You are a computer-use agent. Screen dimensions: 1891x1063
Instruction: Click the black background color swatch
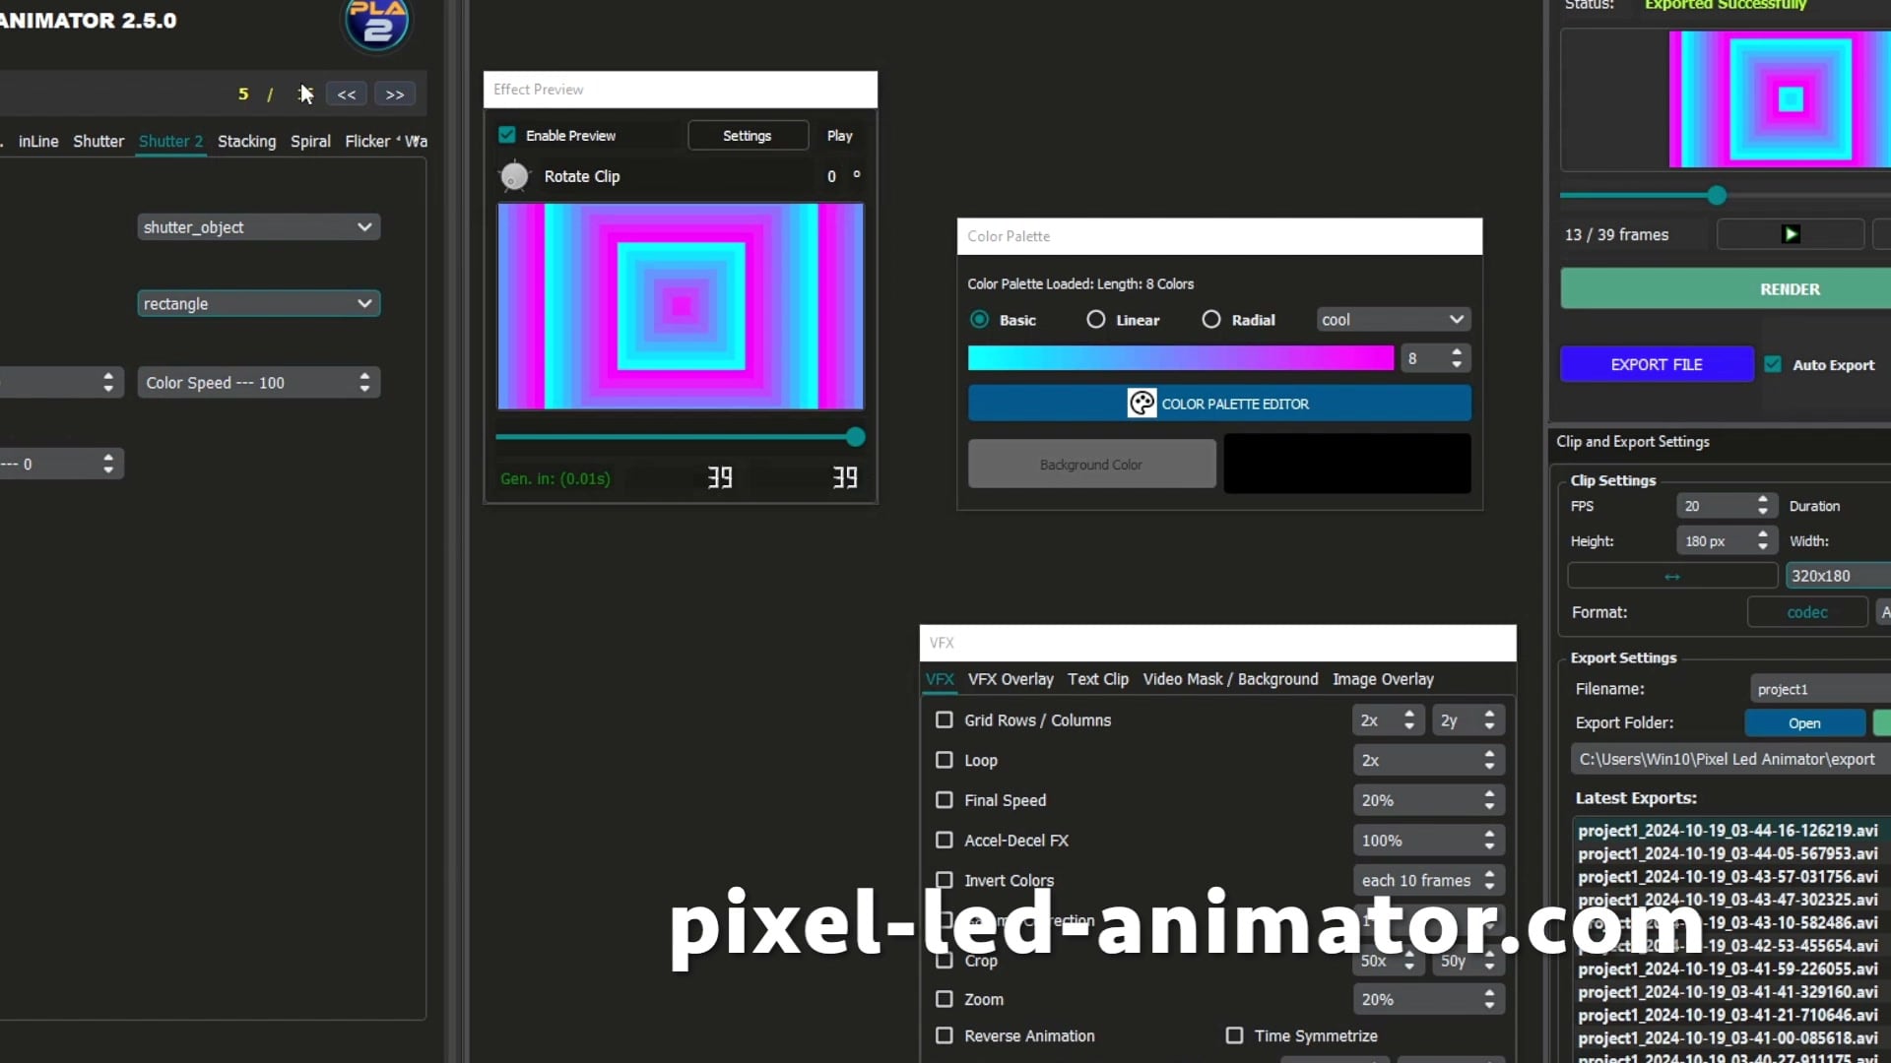(x=1347, y=464)
